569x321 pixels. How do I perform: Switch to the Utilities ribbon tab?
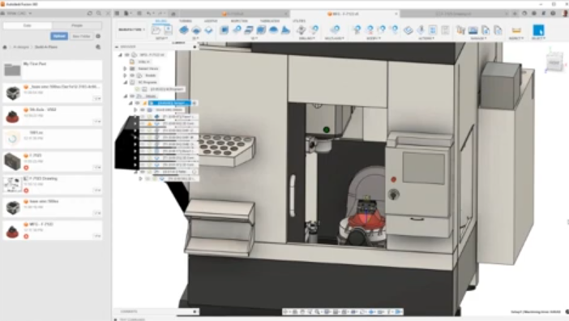pyautogui.click(x=299, y=21)
